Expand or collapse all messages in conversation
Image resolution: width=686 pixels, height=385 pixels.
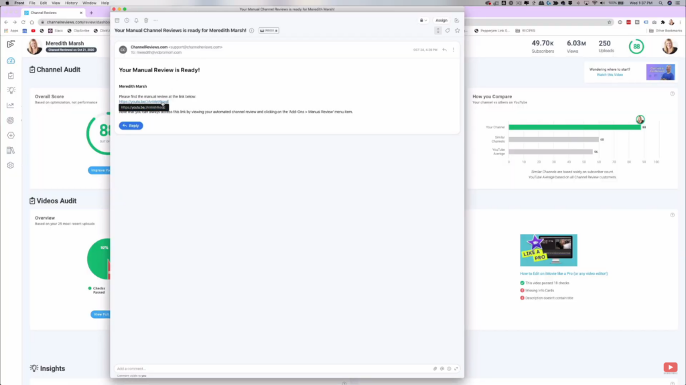click(438, 31)
